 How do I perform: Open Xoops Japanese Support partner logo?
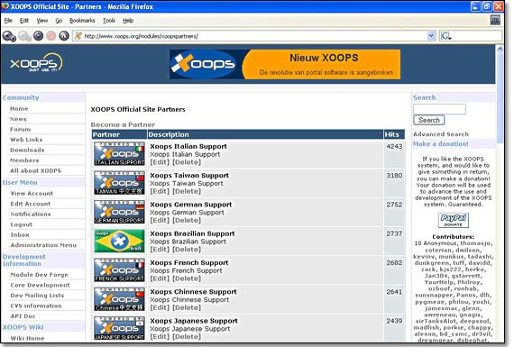(119, 328)
